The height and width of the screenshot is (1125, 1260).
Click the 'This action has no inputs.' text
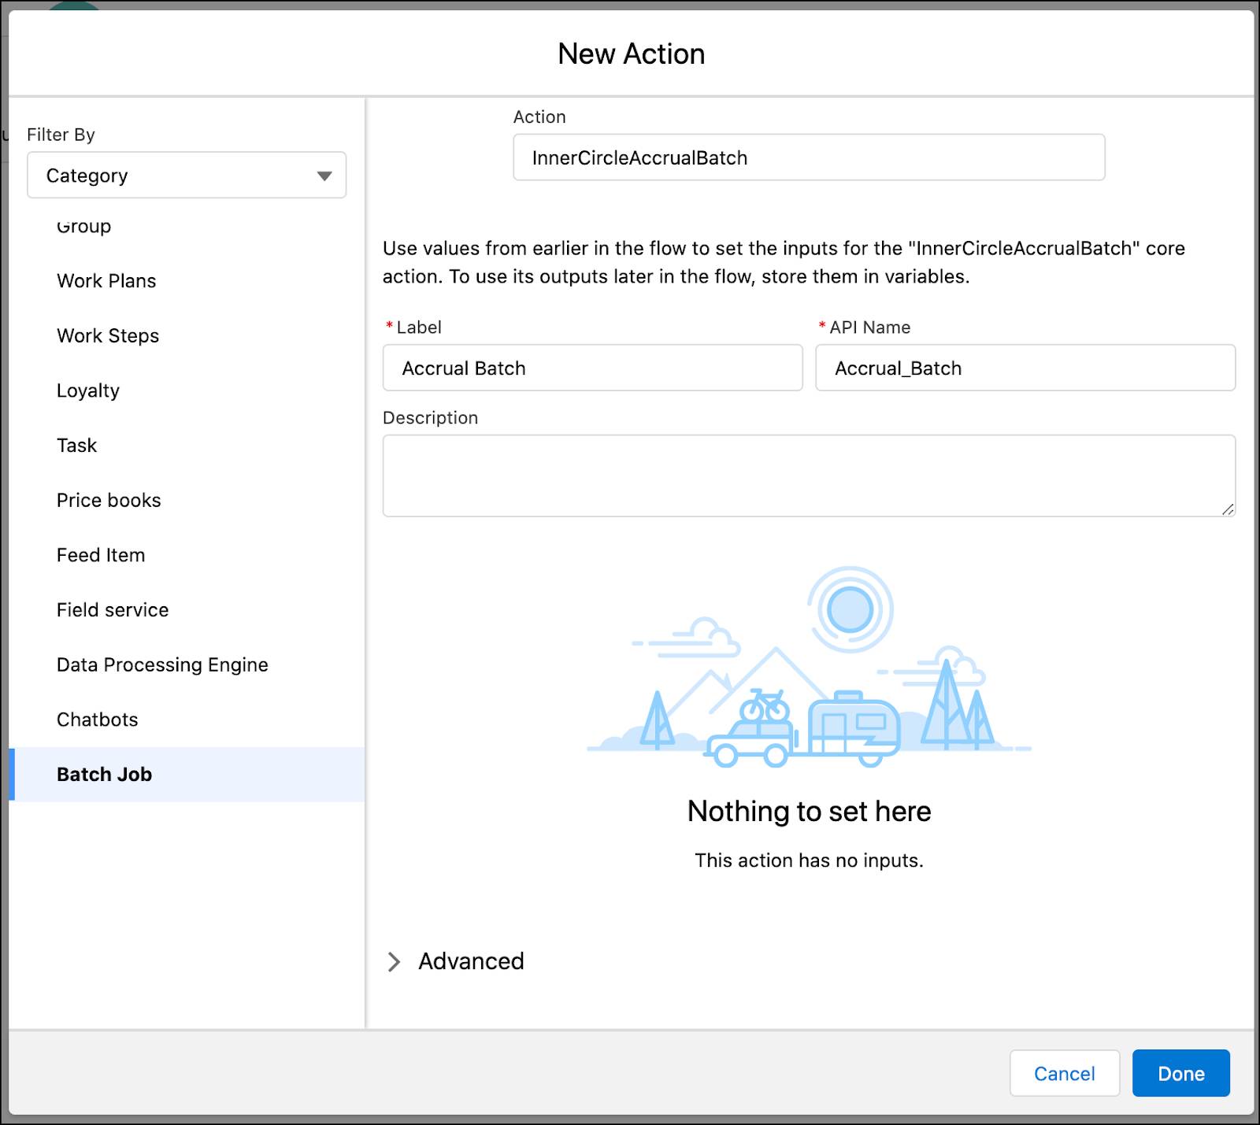tap(809, 860)
